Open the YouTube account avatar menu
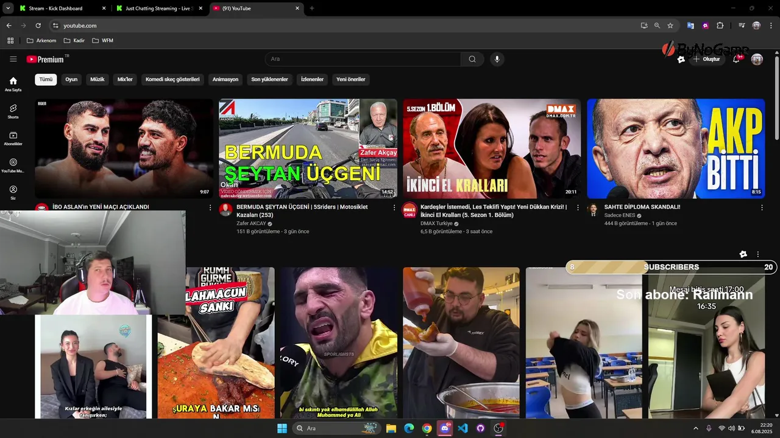 click(757, 59)
